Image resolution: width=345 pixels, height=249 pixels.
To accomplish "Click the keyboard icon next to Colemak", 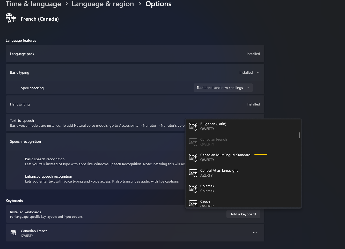I will (x=193, y=188).
